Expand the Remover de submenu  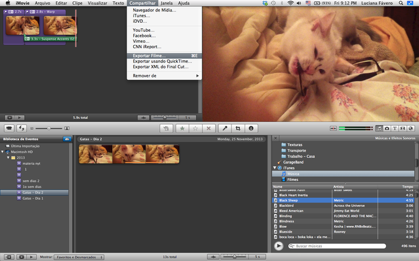click(164, 76)
